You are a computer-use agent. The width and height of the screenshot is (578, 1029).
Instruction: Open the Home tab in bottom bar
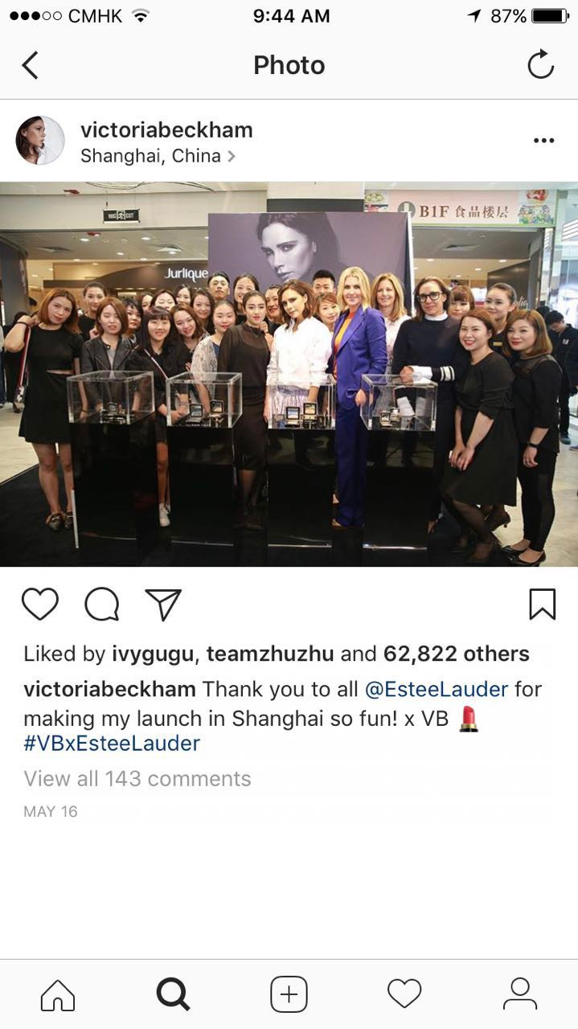58,994
